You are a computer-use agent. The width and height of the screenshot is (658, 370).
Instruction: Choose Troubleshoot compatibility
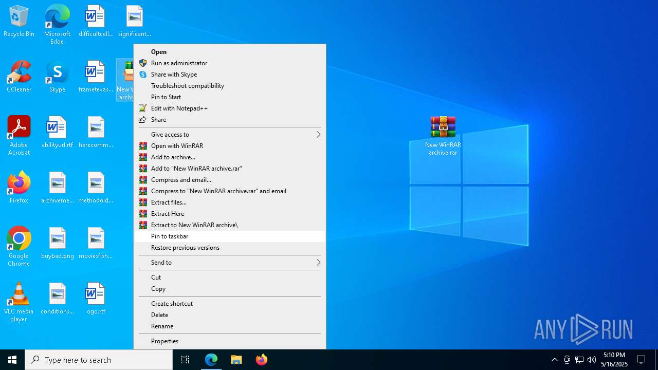coord(230,86)
